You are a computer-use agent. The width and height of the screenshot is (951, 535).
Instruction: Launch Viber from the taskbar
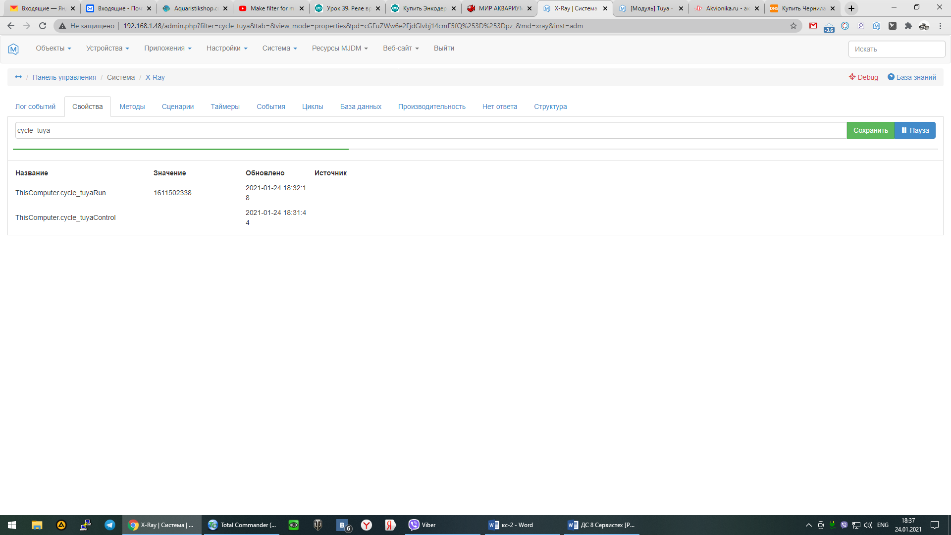point(421,525)
